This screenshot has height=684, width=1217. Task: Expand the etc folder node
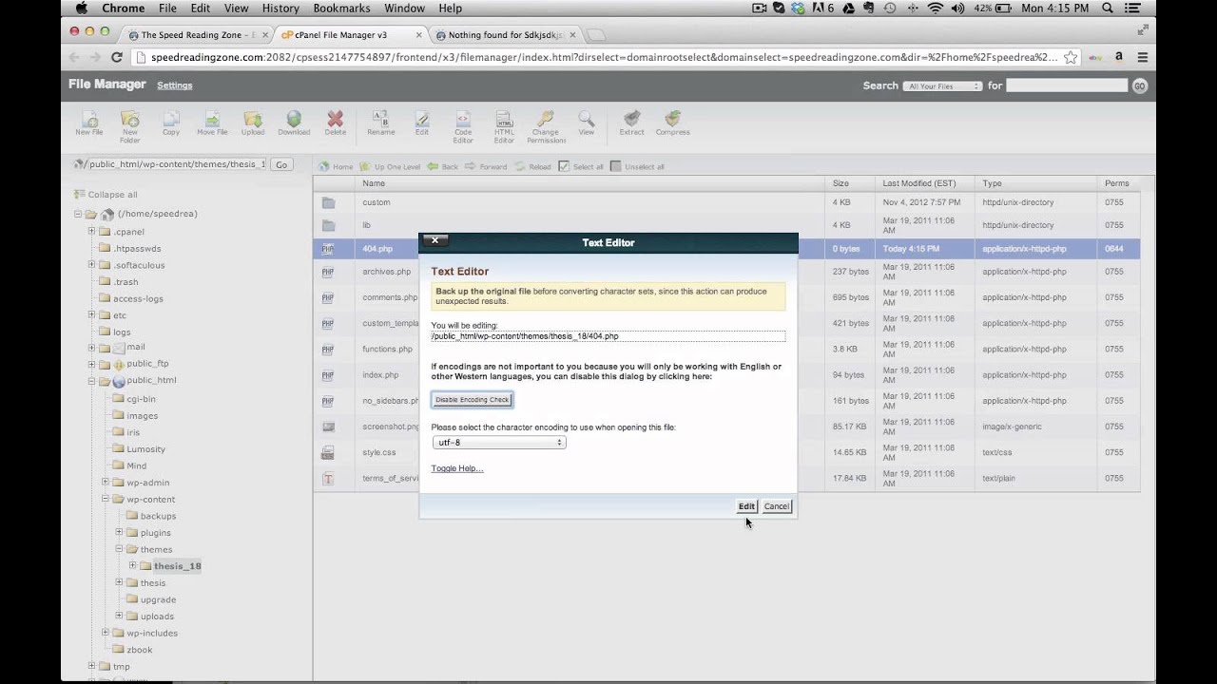click(92, 314)
